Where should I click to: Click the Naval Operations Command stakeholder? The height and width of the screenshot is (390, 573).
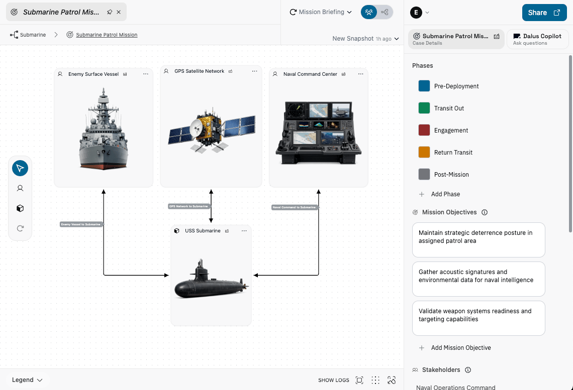point(456,387)
